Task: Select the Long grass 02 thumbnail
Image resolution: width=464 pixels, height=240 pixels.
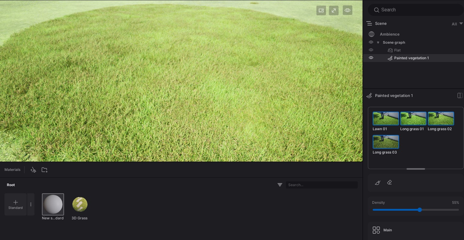Action: [441, 119]
